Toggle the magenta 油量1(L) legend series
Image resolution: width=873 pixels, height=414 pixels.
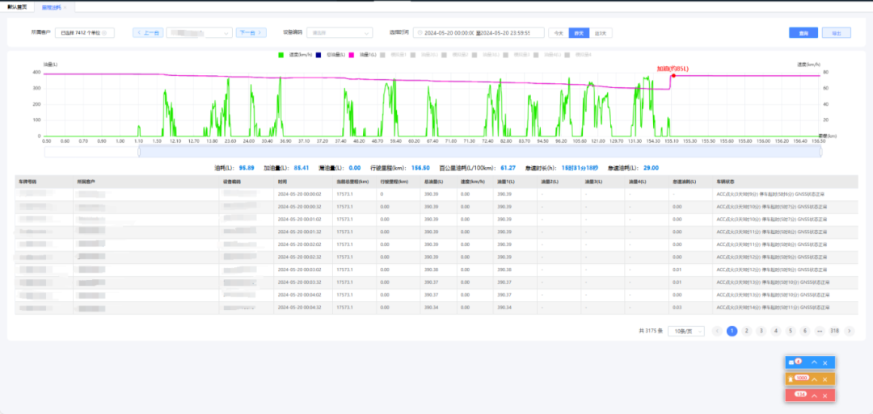point(363,54)
